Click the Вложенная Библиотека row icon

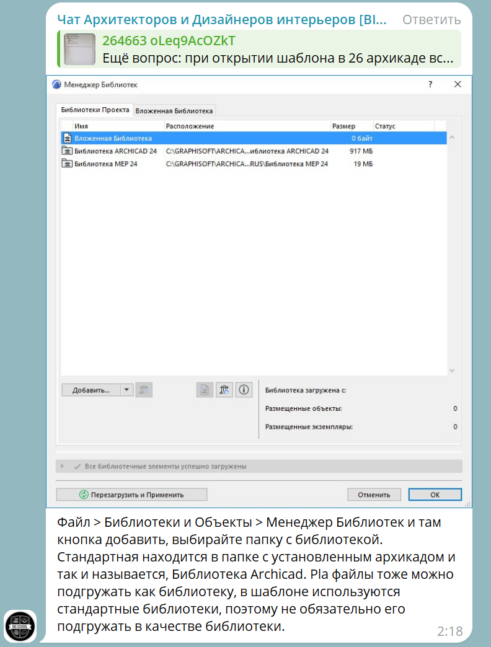(x=68, y=139)
